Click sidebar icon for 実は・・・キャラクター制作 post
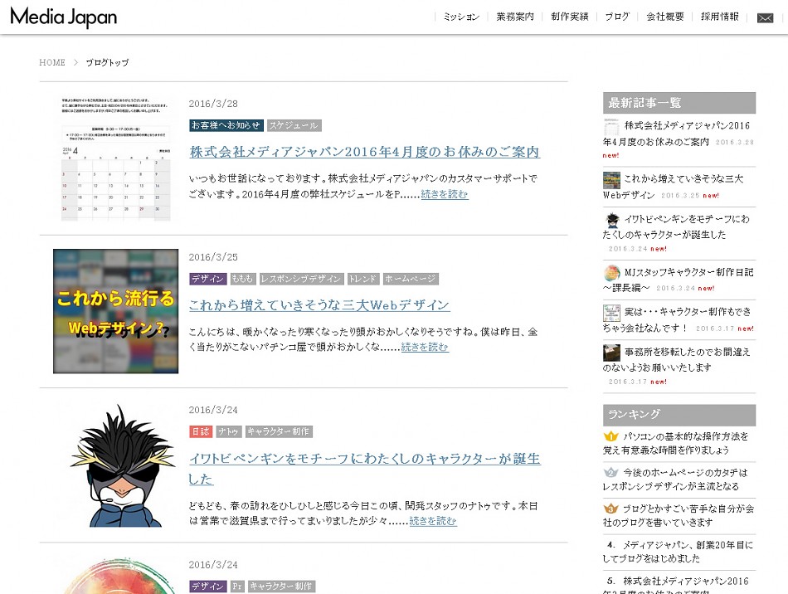This screenshot has height=594, width=788. 611,313
